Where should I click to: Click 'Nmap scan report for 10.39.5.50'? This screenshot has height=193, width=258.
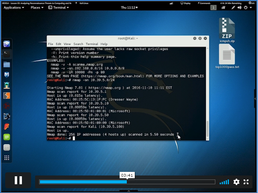point(78,115)
